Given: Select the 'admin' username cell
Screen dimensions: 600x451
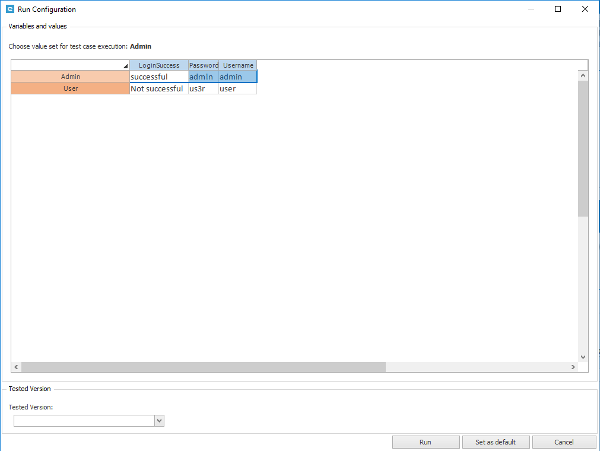Looking at the screenshot, I should [x=238, y=77].
